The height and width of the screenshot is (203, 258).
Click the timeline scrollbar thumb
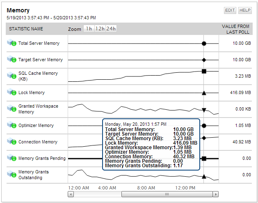pos(167,194)
